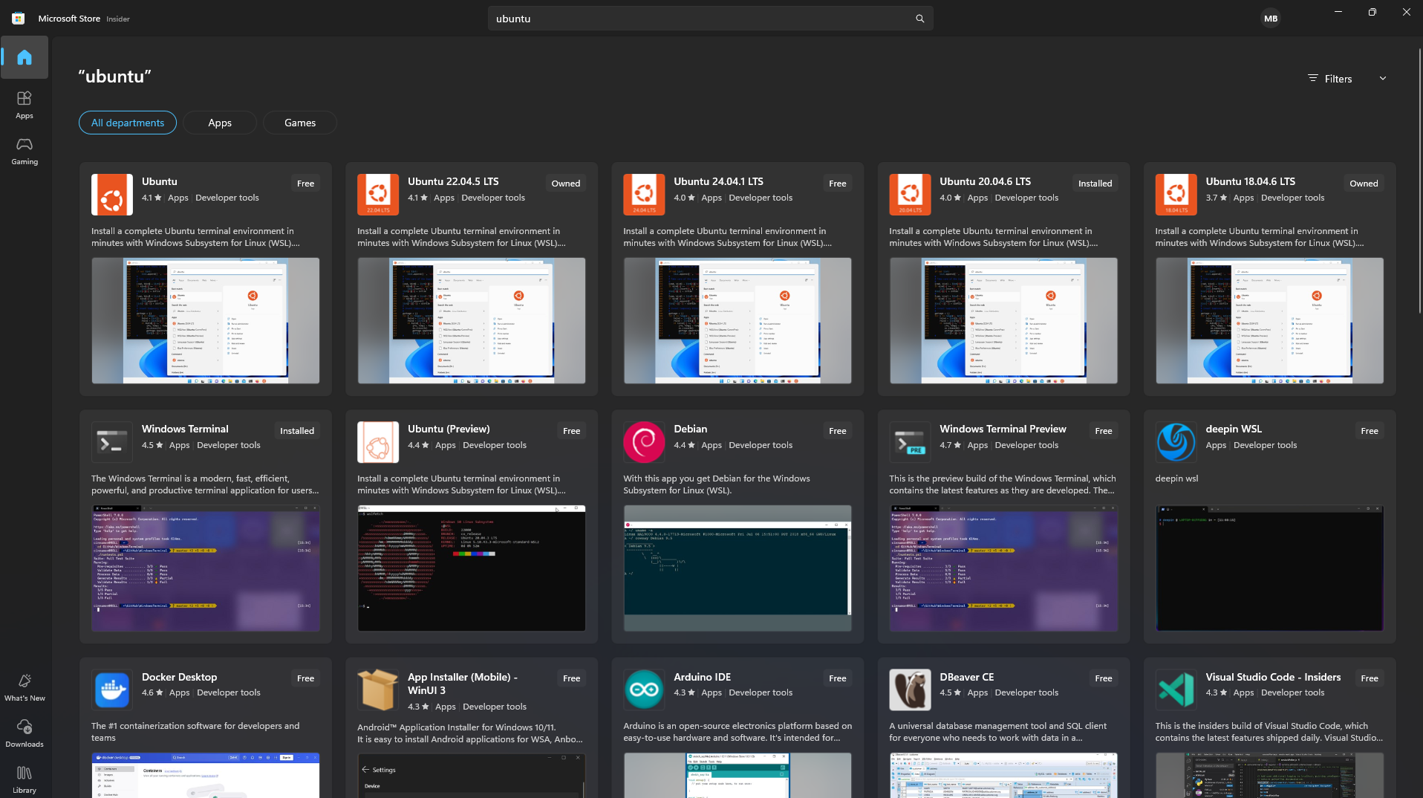Click the Free badge on Docker Desktop card
Image resolution: width=1423 pixels, height=798 pixels.
305,678
